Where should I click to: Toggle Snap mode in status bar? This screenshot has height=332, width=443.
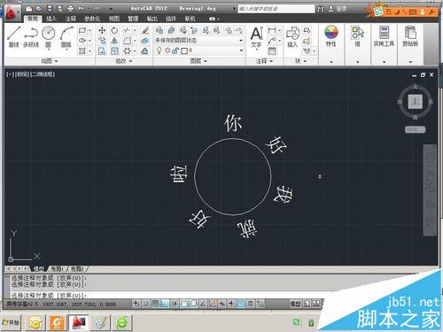pyautogui.click(x=145, y=304)
